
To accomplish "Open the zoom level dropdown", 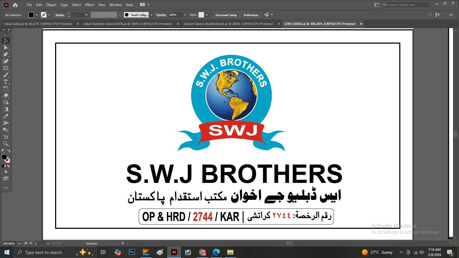I will [19, 243].
